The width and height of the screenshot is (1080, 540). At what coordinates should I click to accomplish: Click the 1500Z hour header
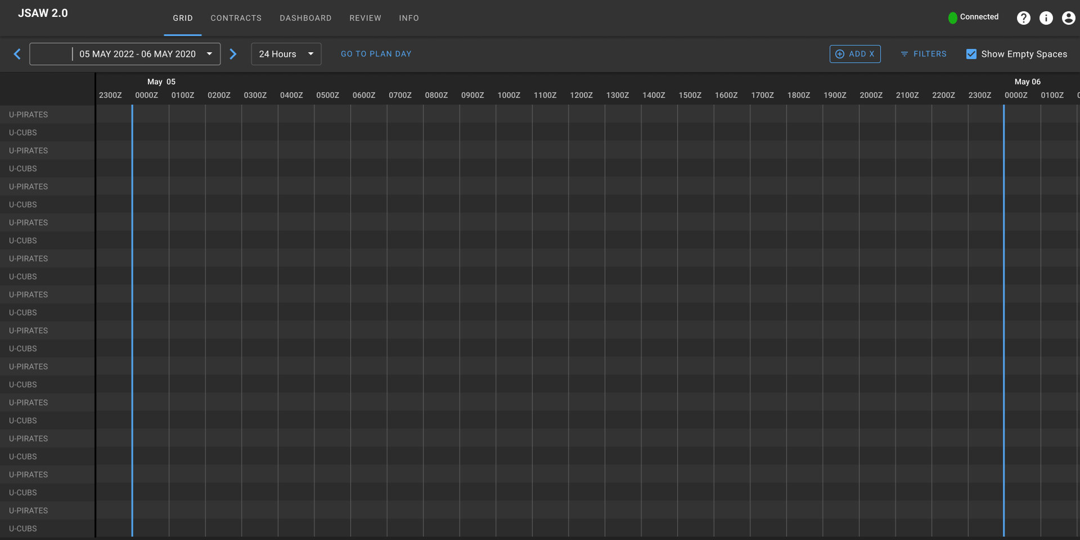click(690, 95)
